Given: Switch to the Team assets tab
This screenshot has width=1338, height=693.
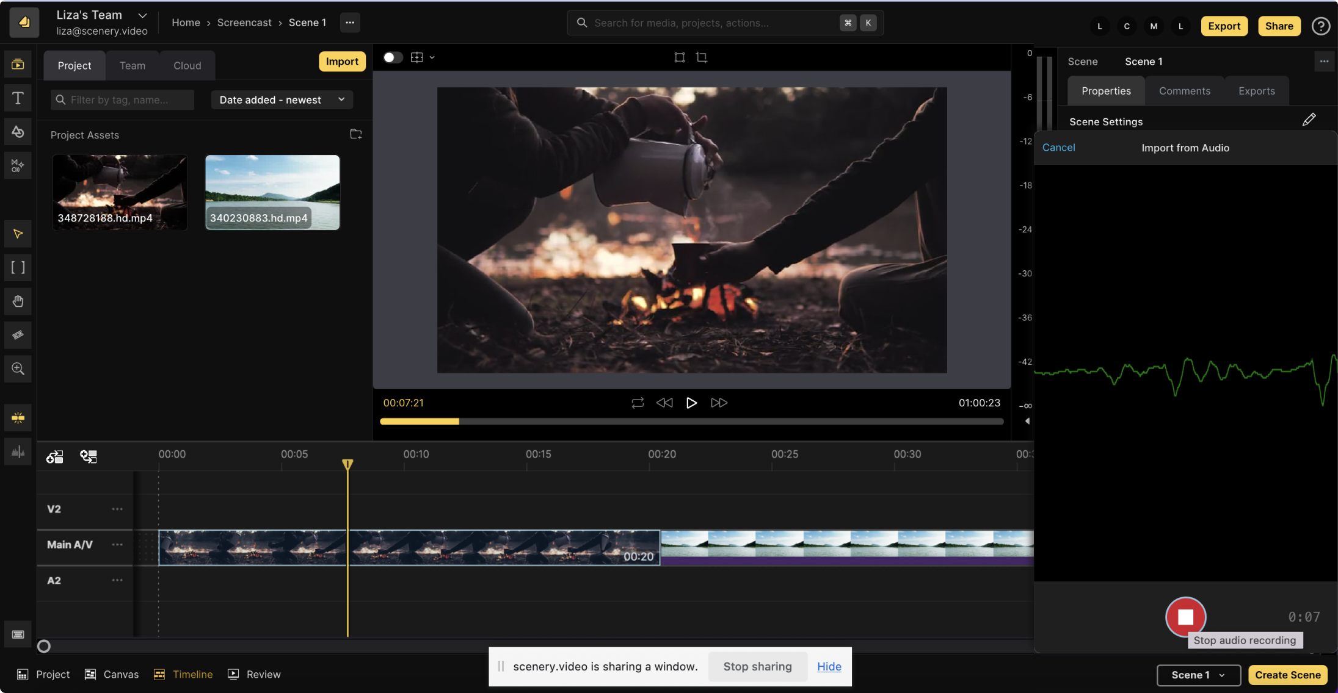Looking at the screenshot, I should pos(132,65).
